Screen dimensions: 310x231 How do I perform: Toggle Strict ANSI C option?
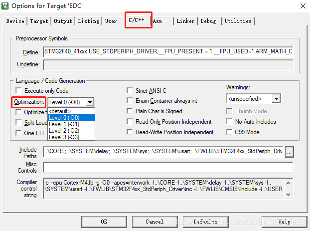[x=130, y=91]
